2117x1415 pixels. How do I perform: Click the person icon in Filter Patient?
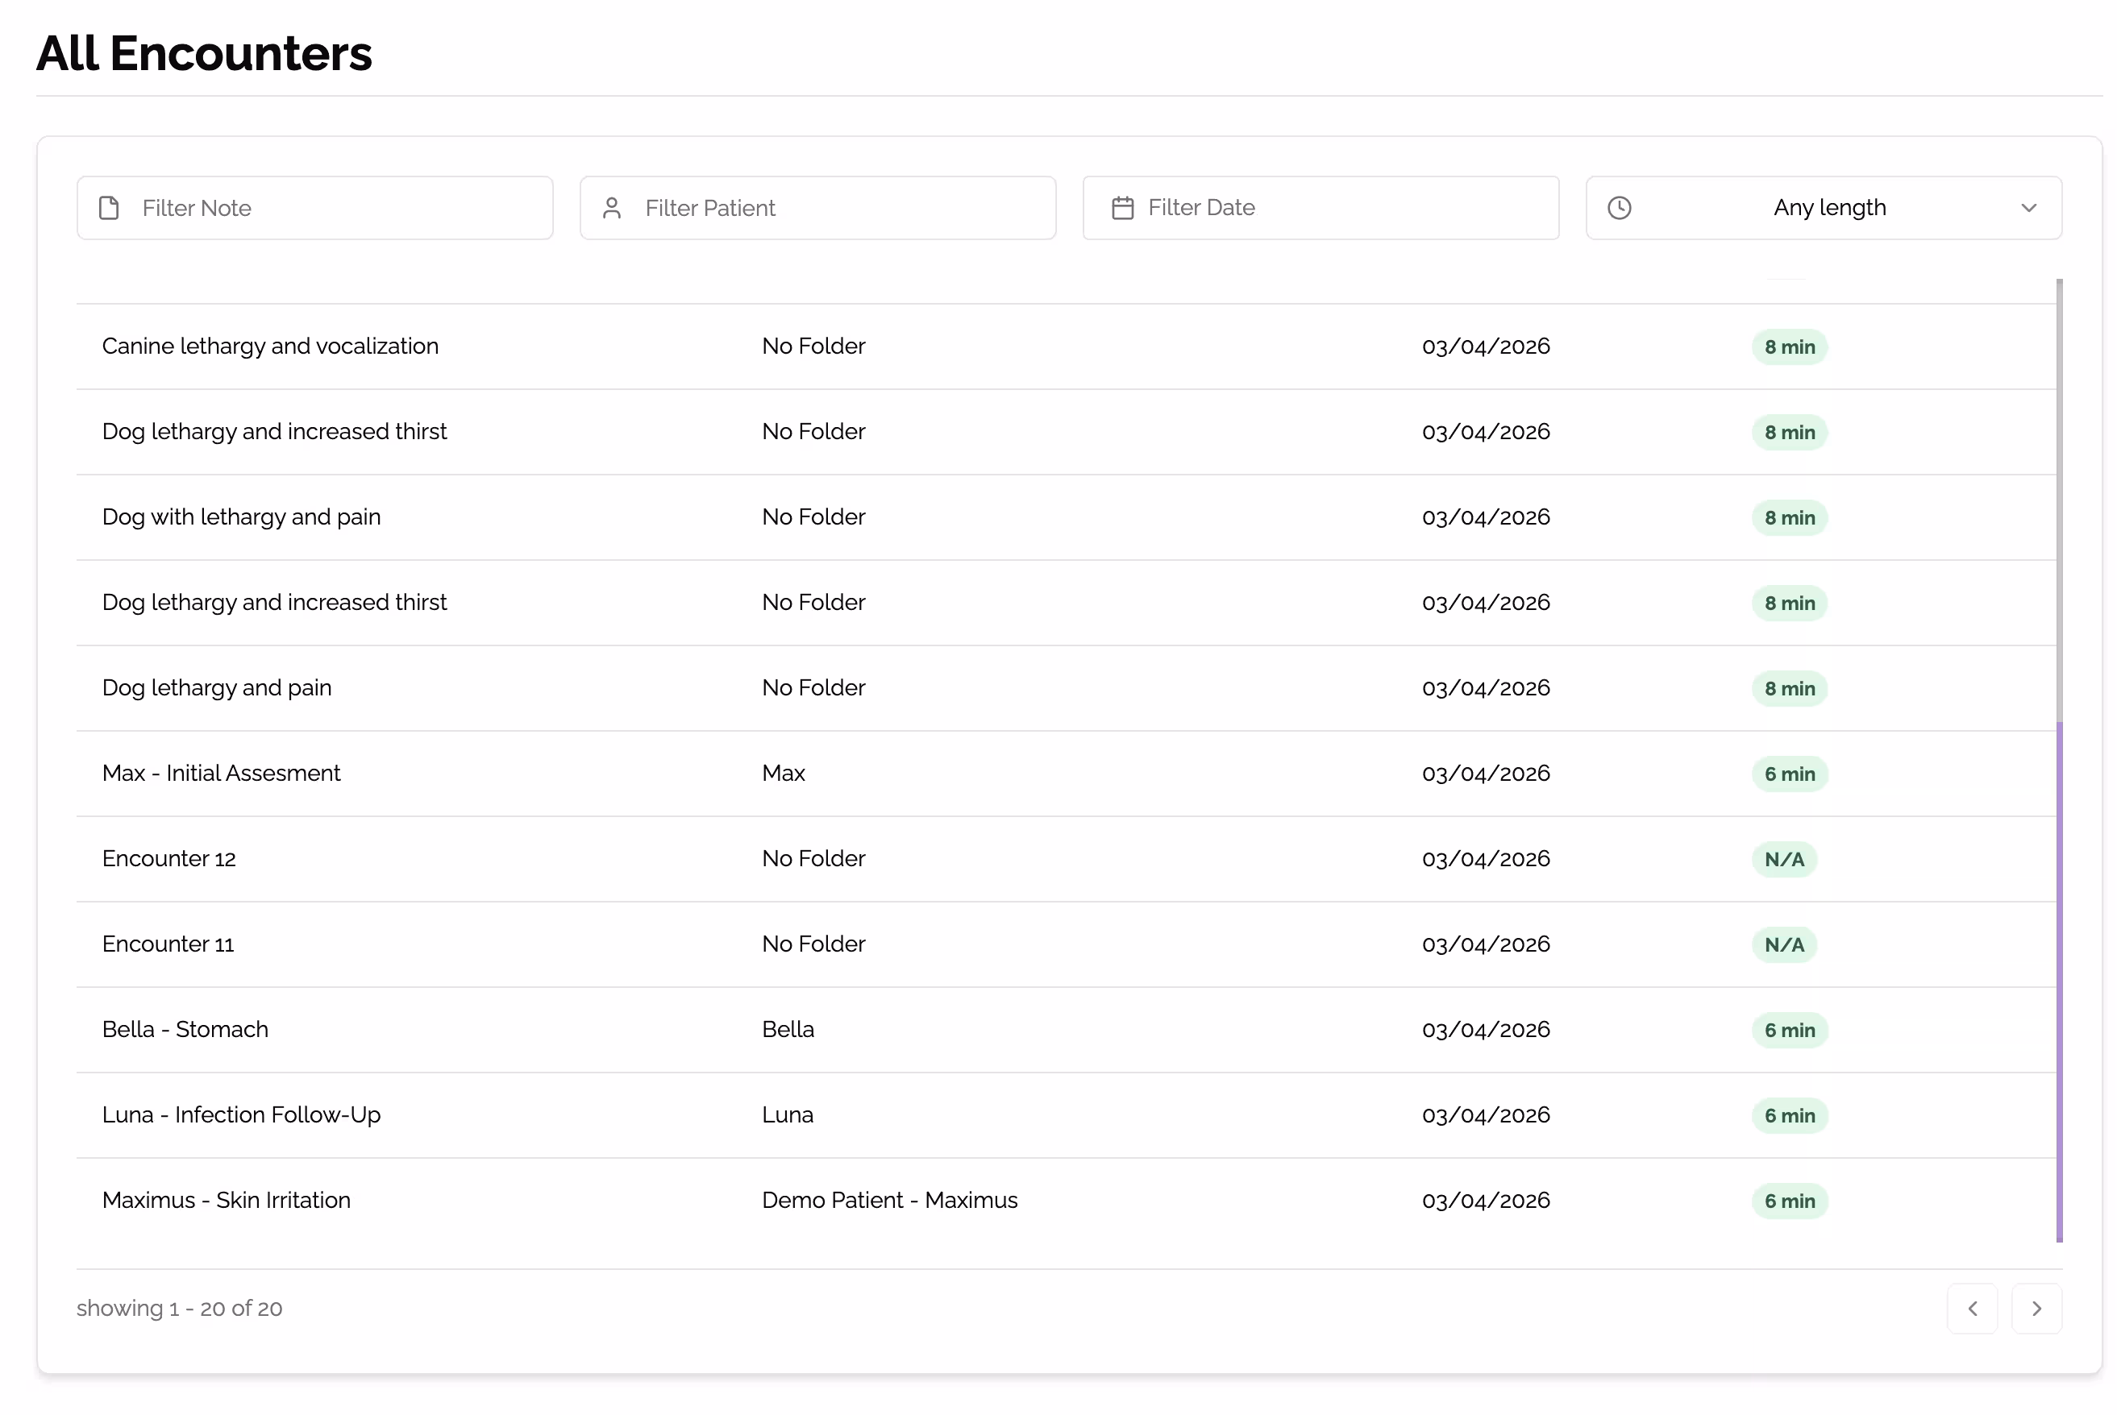coord(611,208)
